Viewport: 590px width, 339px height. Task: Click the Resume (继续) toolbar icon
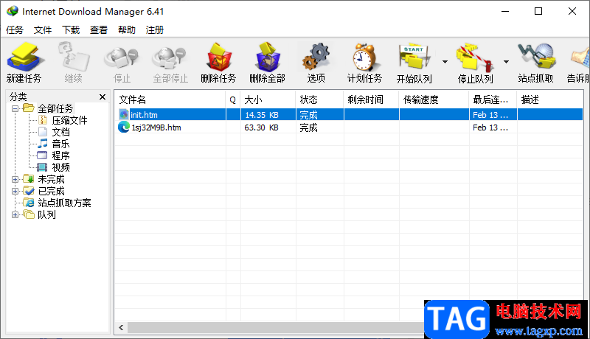73,57
